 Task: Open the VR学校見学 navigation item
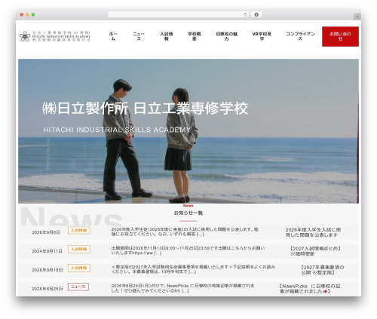click(x=262, y=36)
